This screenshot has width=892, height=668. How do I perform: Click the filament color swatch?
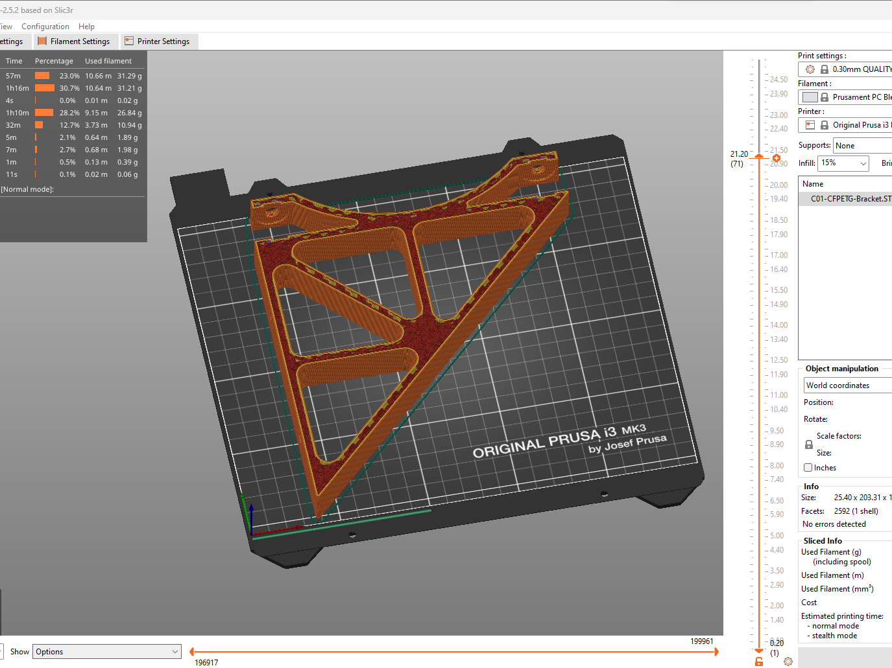810,97
